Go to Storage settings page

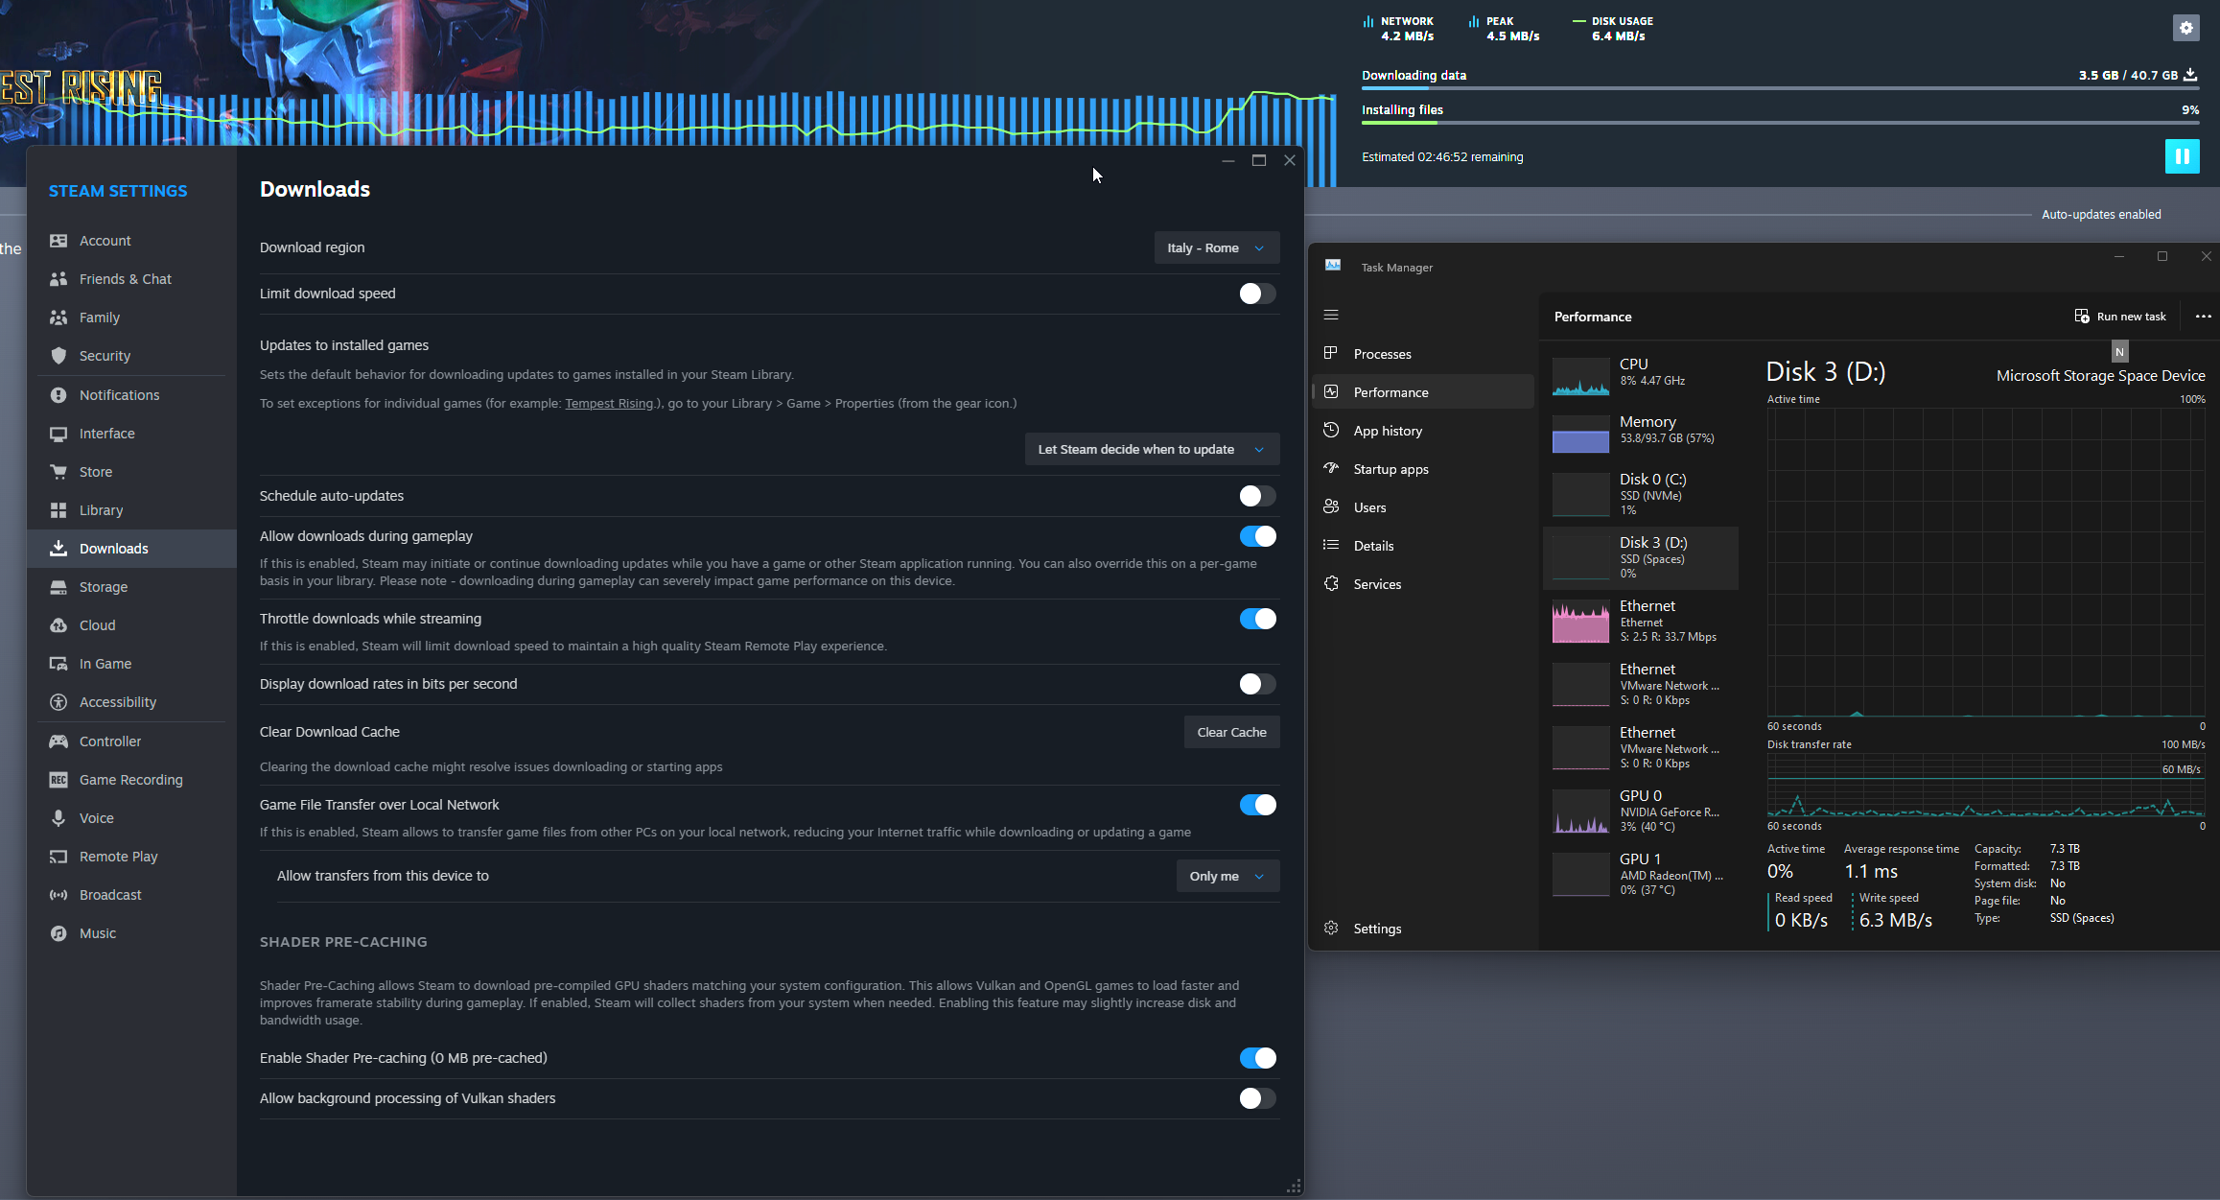coord(103,587)
